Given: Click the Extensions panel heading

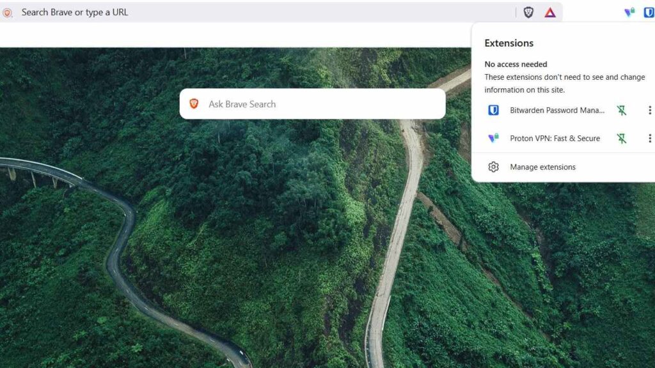Looking at the screenshot, I should (509, 43).
